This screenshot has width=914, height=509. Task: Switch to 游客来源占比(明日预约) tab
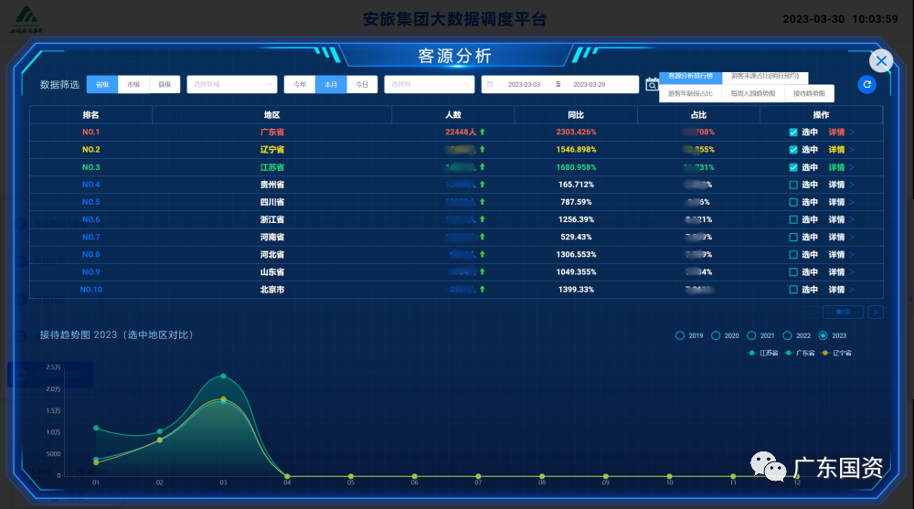click(x=765, y=77)
